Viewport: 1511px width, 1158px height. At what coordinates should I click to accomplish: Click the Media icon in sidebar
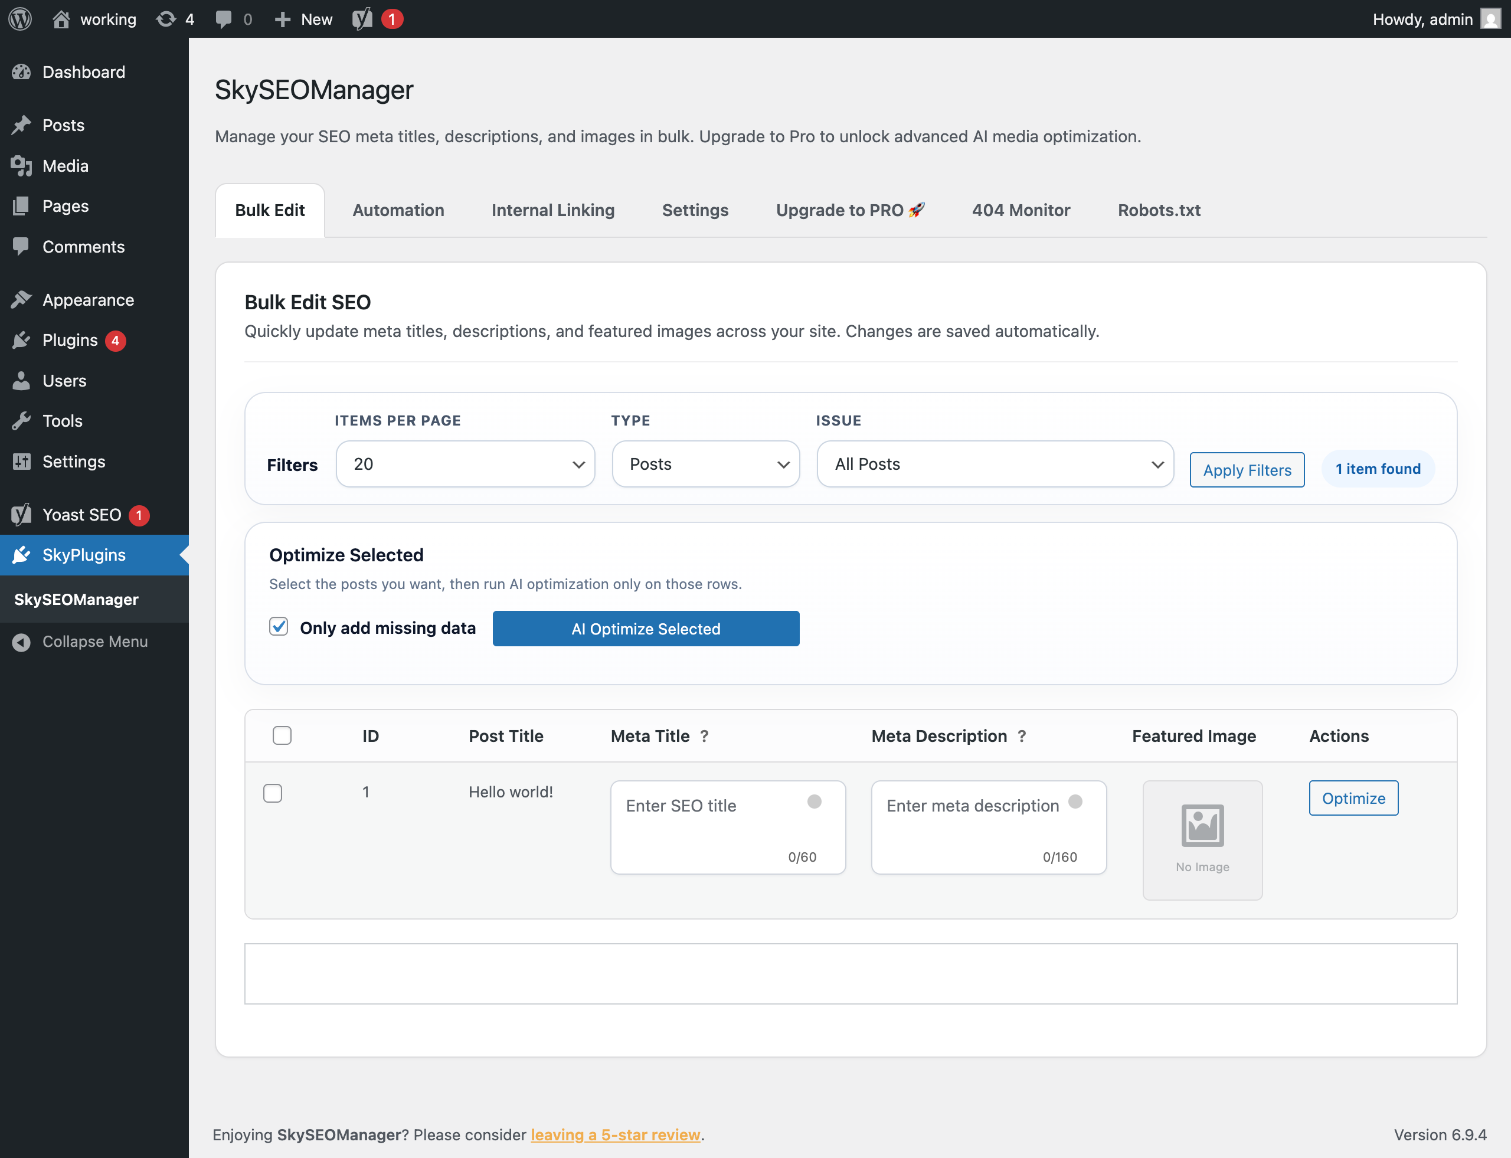point(21,165)
